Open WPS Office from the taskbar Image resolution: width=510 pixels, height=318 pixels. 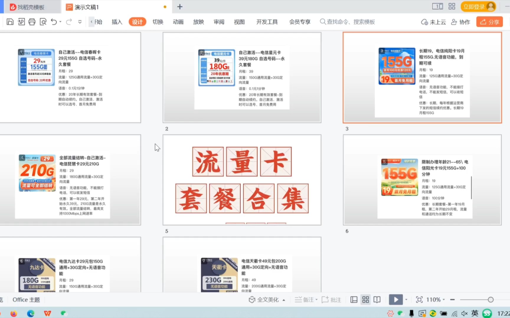tap(48, 314)
